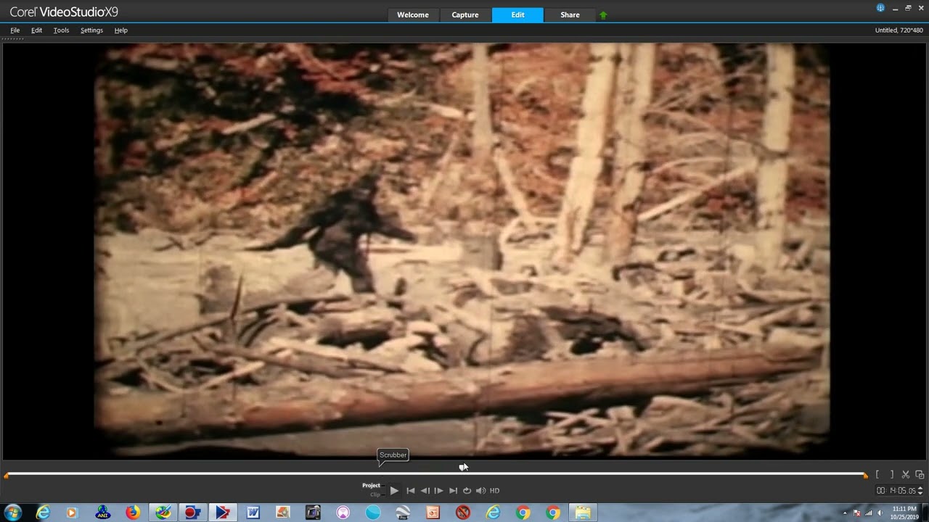Open the Help menu
Viewport: 929px width, 522px height.
(121, 30)
